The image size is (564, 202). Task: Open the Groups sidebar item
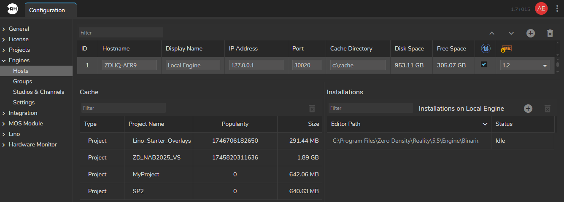pyautogui.click(x=22, y=81)
